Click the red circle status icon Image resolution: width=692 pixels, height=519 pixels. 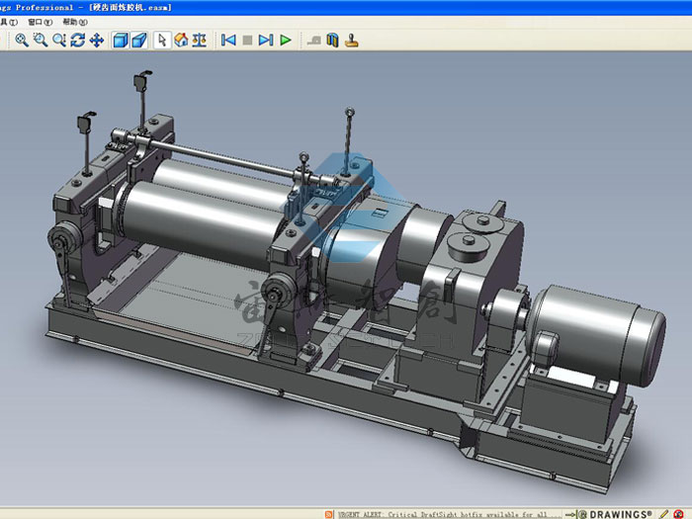[x=678, y=514]
